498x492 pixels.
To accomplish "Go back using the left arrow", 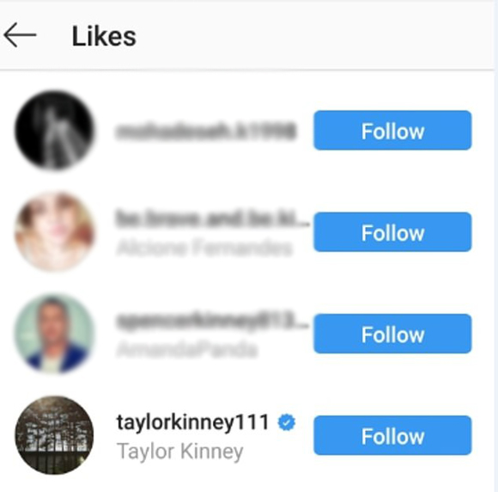I will [20, 35].
